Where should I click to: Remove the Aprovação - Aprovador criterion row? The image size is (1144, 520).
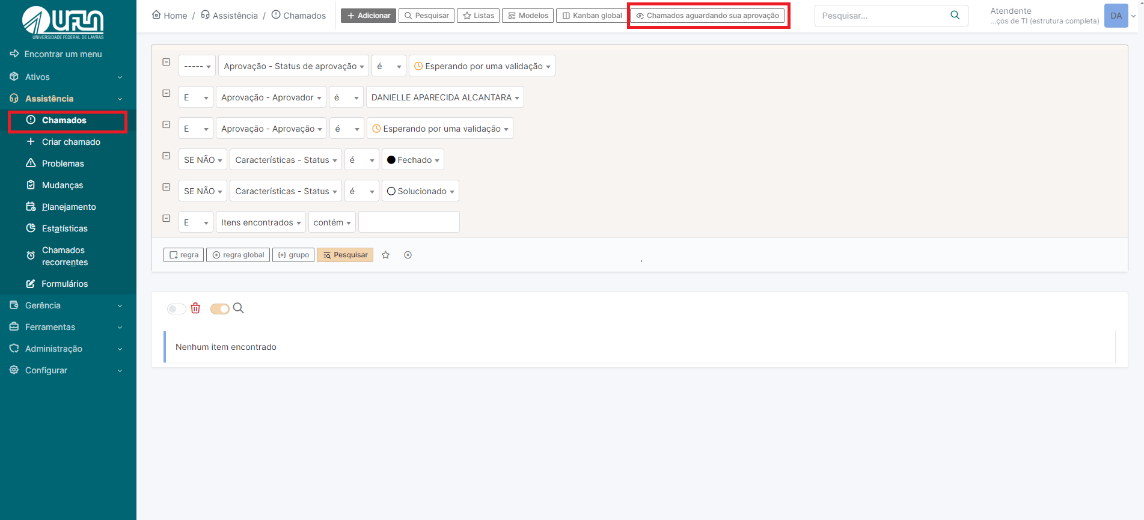click(x=167, y=93)
